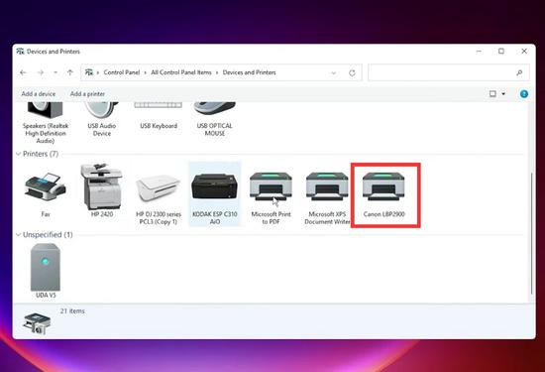This screenshot has width=545, height=372.
Task: Click the Add a printer button
Action: (x=87, y=94)
